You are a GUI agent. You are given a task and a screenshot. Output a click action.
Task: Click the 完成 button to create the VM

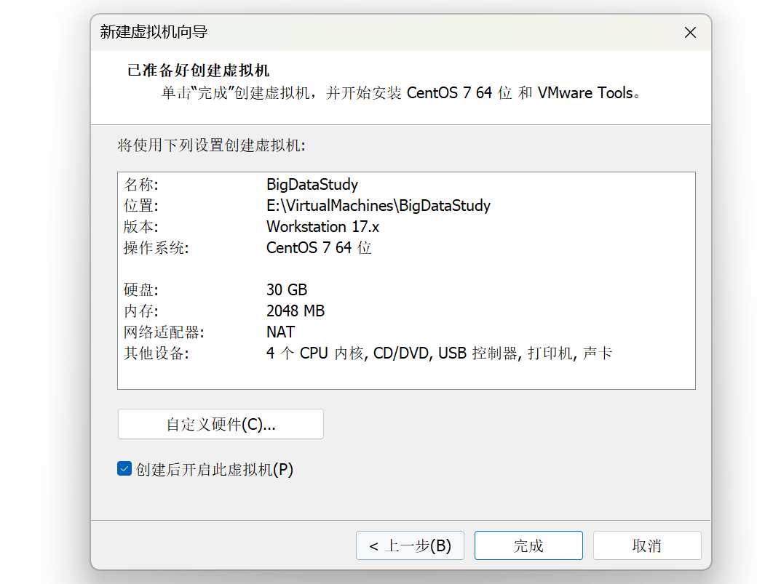pyautogui.click(x=528, y=545)
